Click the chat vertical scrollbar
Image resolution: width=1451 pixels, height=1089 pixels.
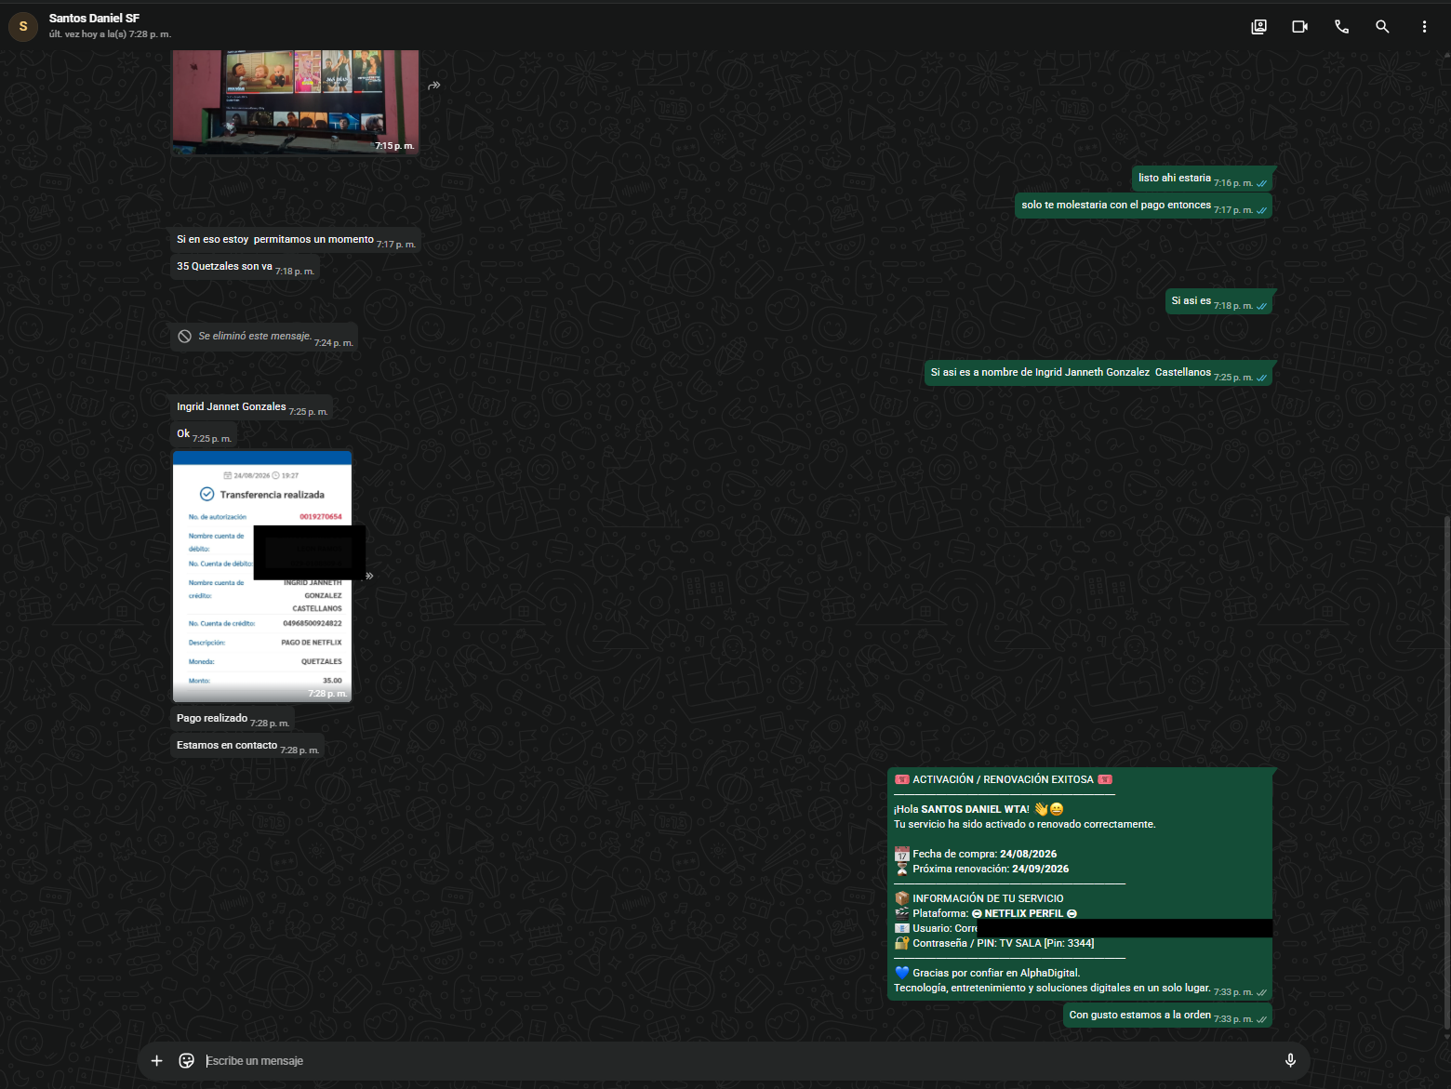(x=1446, y=770)
